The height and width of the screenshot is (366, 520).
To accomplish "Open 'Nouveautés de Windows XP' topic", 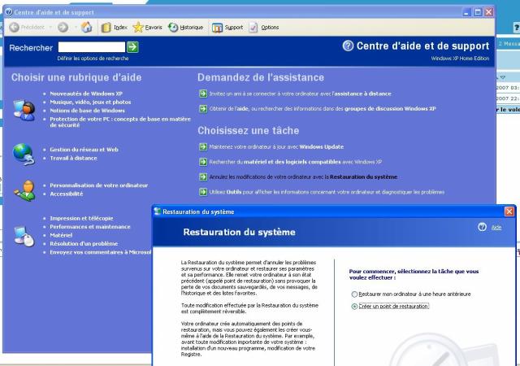I will point(86,94).
